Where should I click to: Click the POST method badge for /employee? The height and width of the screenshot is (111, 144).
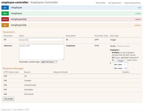[x=5, y=13]
